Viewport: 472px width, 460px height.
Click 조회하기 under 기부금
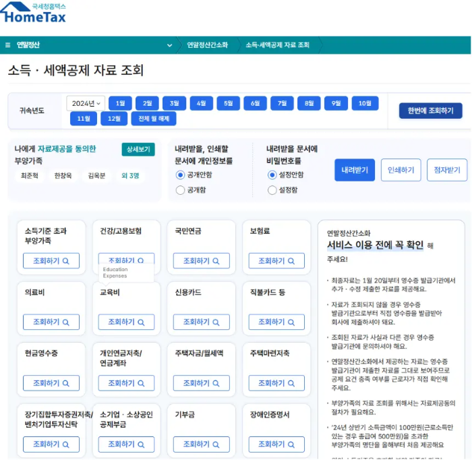coord(202,444)
